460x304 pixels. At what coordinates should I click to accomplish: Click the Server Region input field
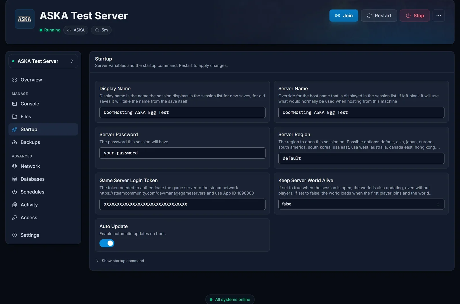[x=361, y=158]
